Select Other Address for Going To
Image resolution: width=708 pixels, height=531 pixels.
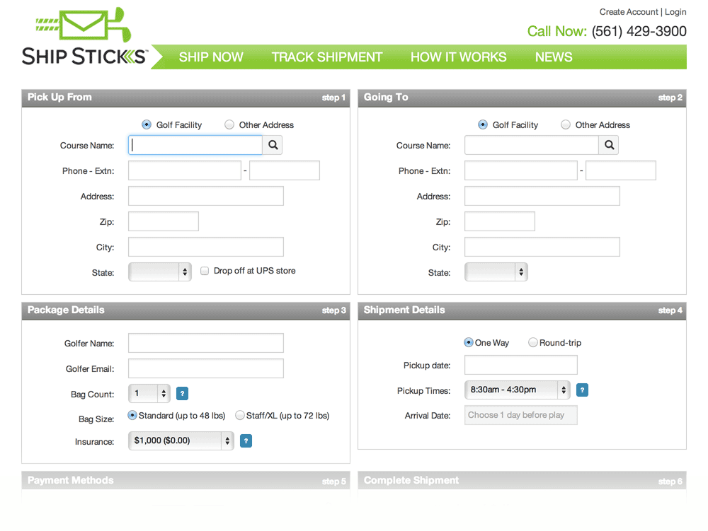[565, 124]
